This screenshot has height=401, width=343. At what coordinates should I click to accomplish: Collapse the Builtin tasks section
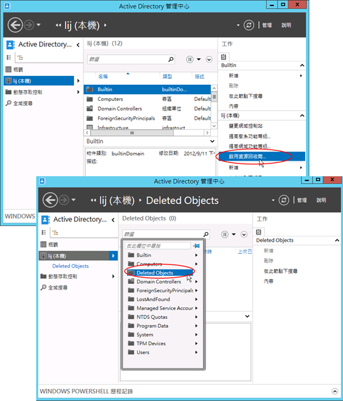point(302,65)
